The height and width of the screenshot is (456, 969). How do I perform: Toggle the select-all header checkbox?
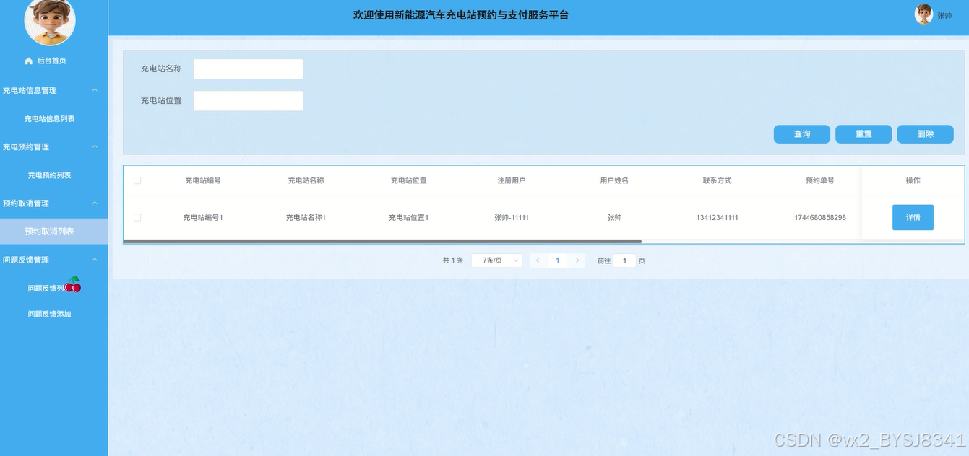click(x=137, y=180)
